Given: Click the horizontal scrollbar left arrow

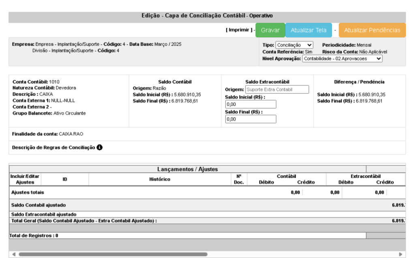Looking at the screenshot, I should click(x=13, y=254).
